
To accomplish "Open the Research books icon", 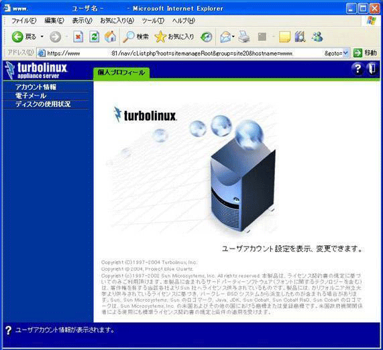I will tap(300, 37).
